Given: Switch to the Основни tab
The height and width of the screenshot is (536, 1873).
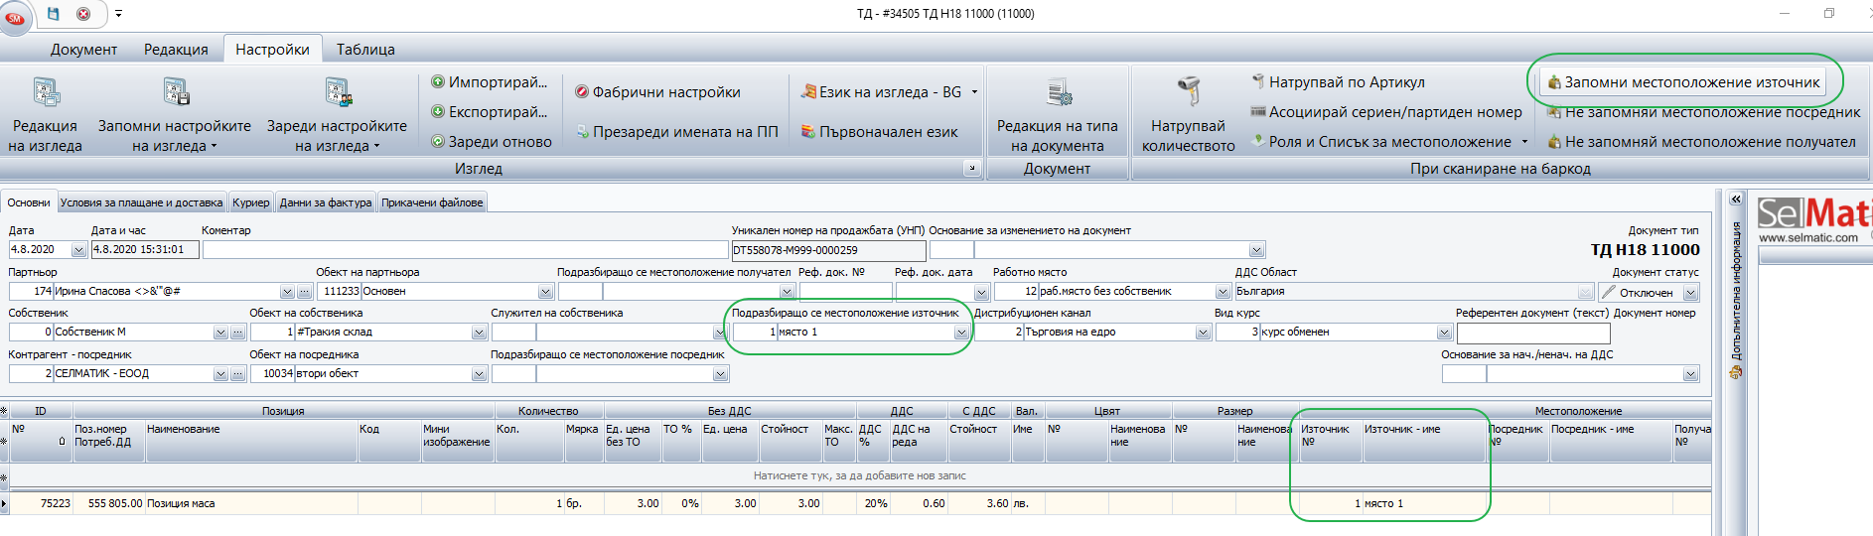Looking at the screenshot, I should 29,202.
